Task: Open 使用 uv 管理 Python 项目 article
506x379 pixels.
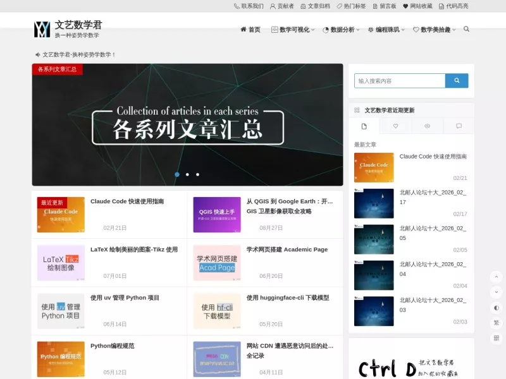Action: pos(125,298)
